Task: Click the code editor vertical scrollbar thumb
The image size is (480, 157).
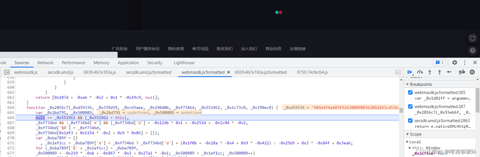Action: [401, 110]
